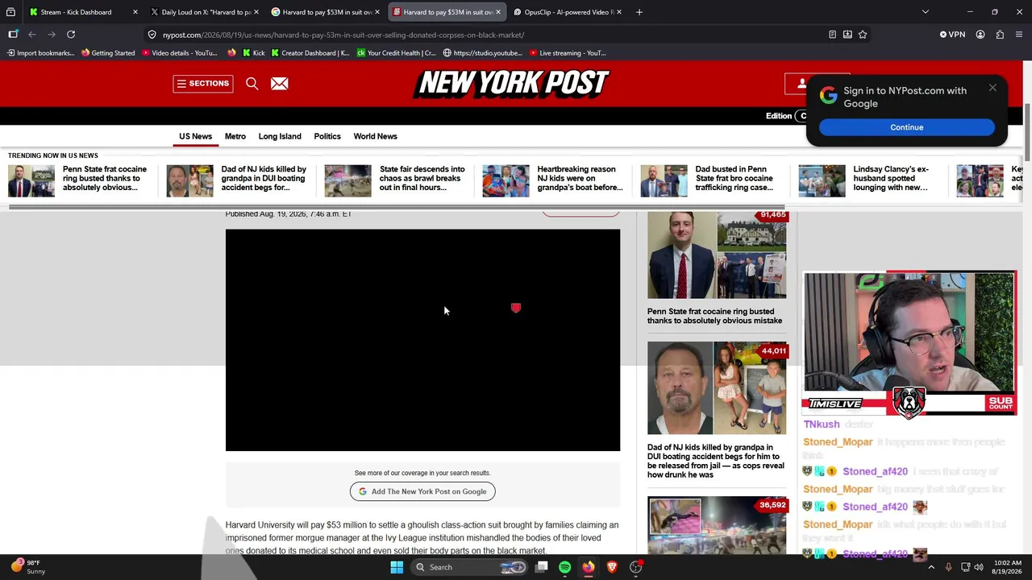
Task: Open the browser profile account icon
Action: click(980, 35)
